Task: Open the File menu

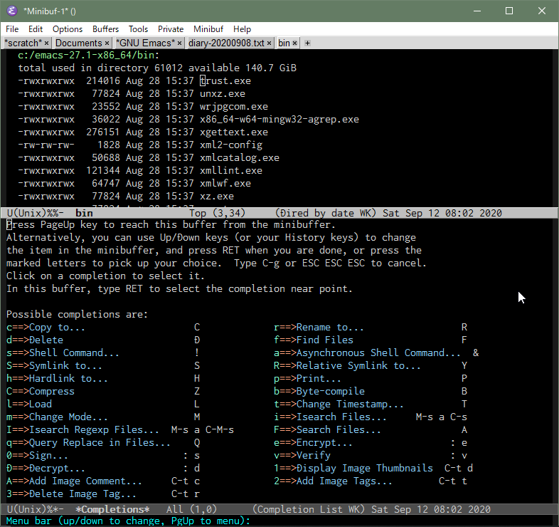Action: 12,29
